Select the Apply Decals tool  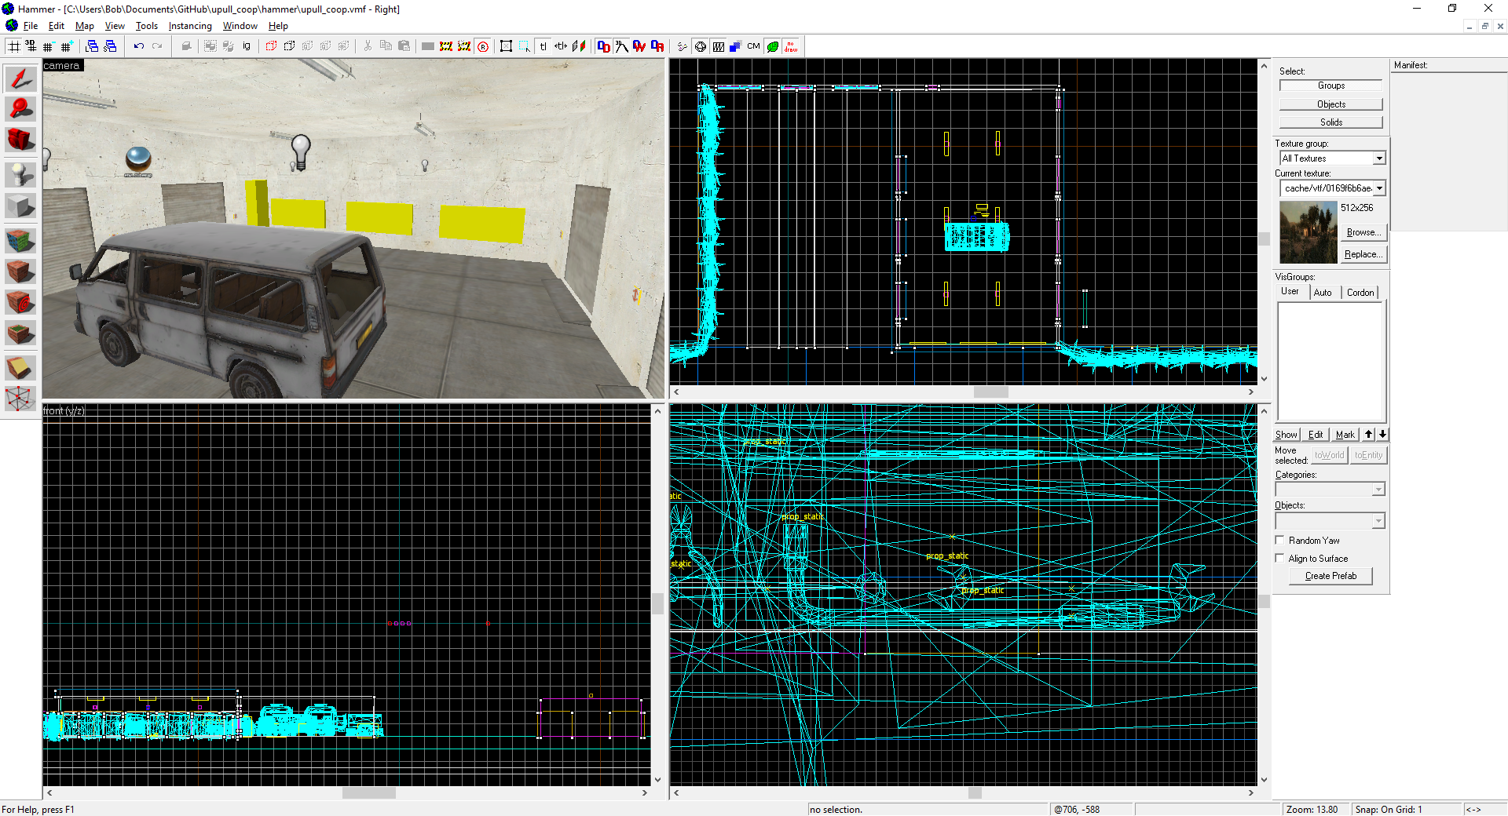[20, 302]
